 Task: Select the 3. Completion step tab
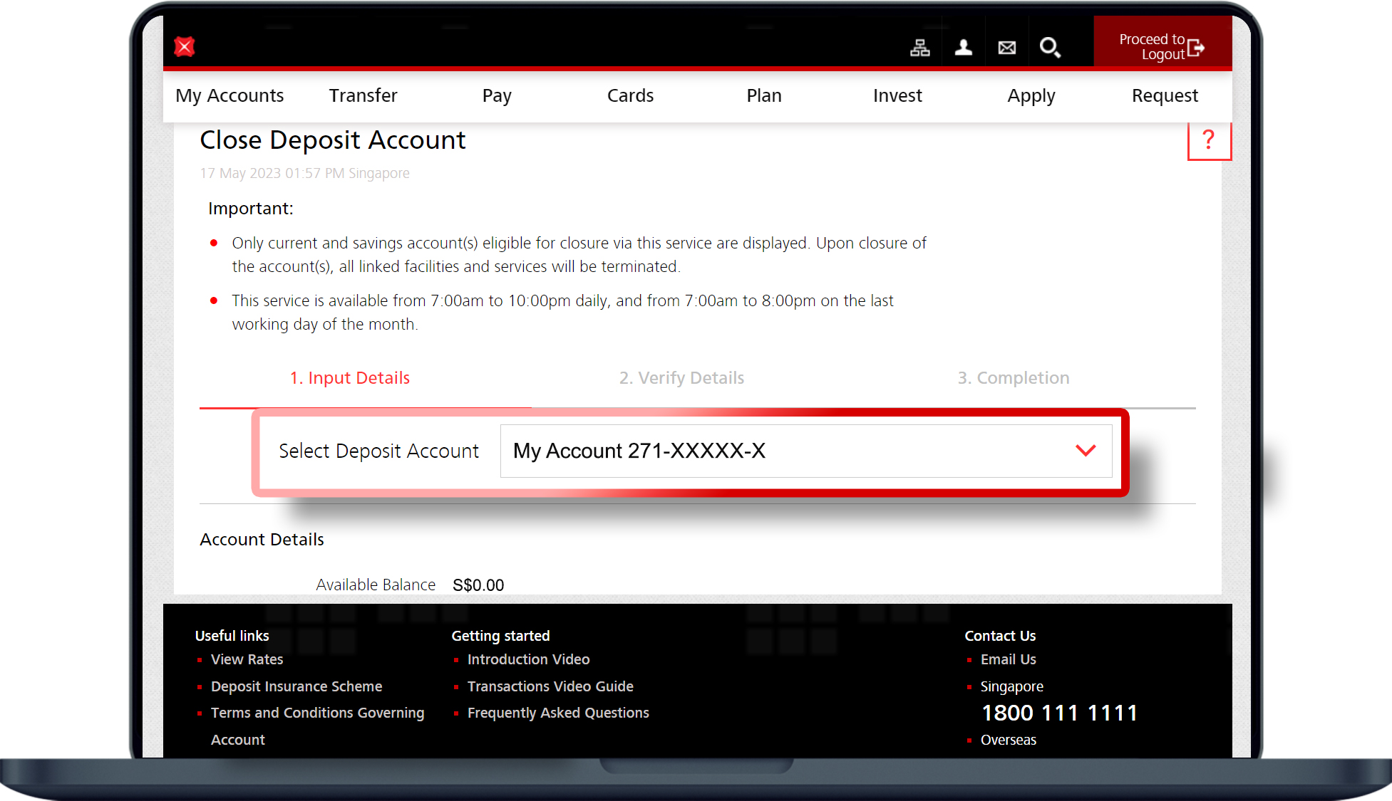pyautogui.click(x=1013, y=378)
